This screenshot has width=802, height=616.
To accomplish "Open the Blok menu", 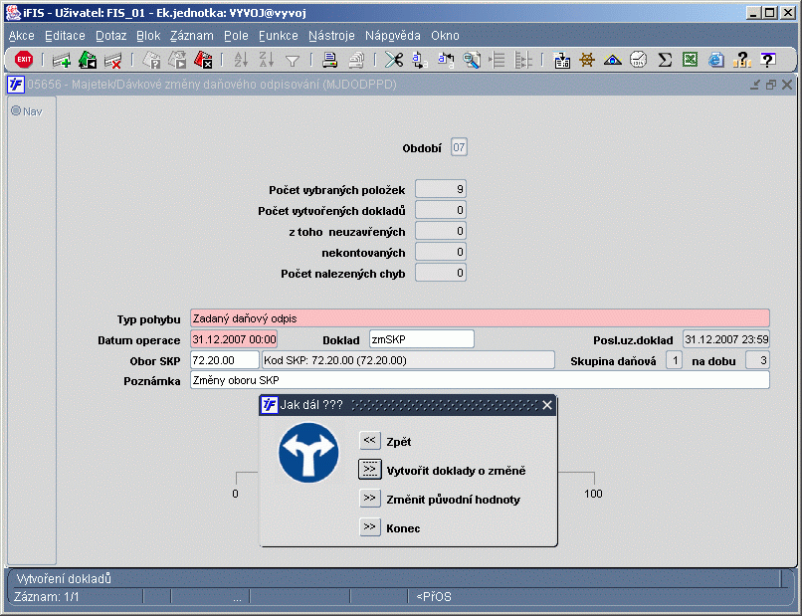I will [x=148, y=36].
